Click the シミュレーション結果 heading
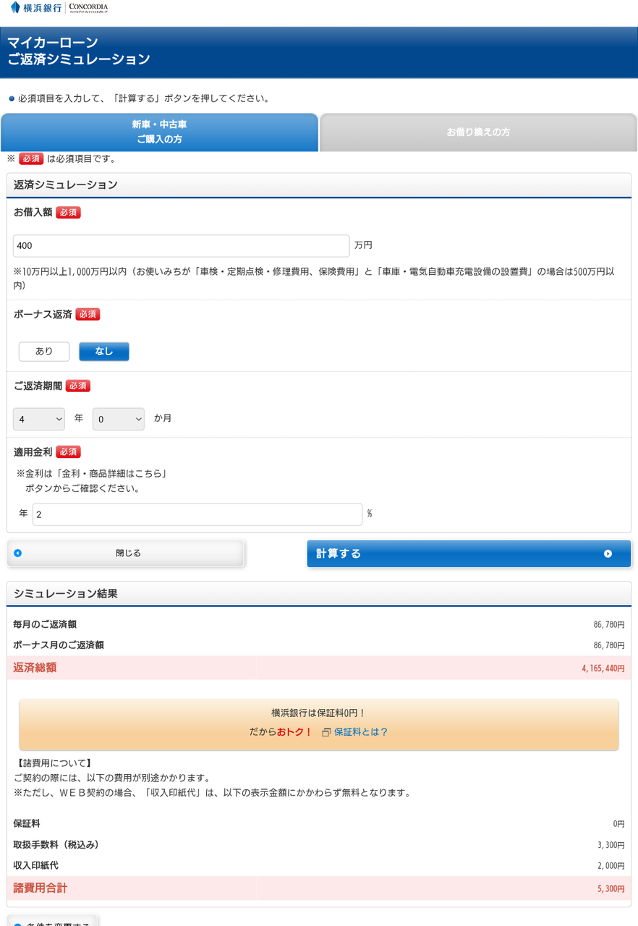 (x=66, y=594)
